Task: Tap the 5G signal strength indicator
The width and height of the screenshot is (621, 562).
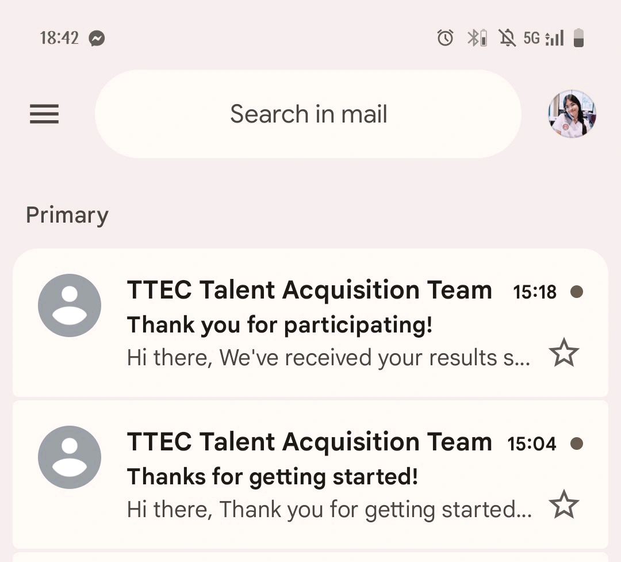Action: pos(543,38)
